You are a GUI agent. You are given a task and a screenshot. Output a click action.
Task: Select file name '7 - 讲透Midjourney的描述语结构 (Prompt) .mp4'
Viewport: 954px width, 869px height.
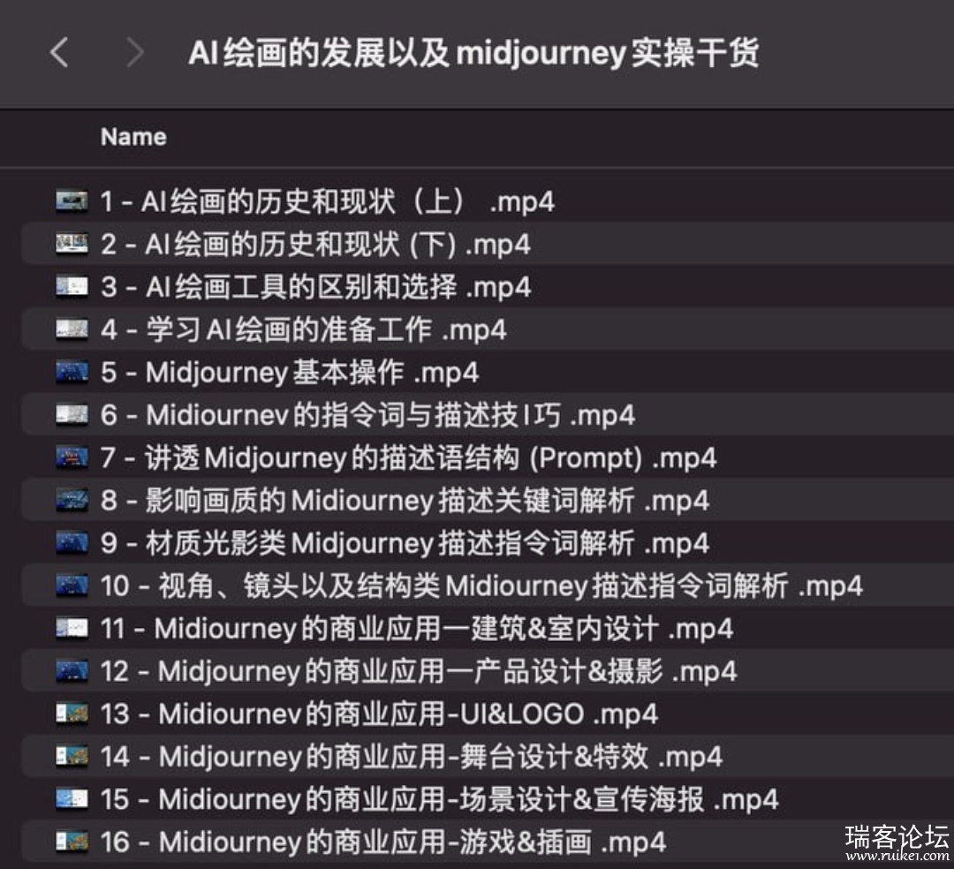408,458
